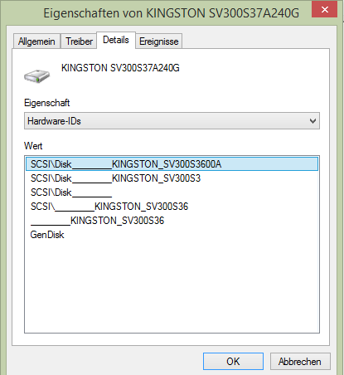
Task: Open the Hardware-IDs property dropdown
Action: [x=172, y=121]
